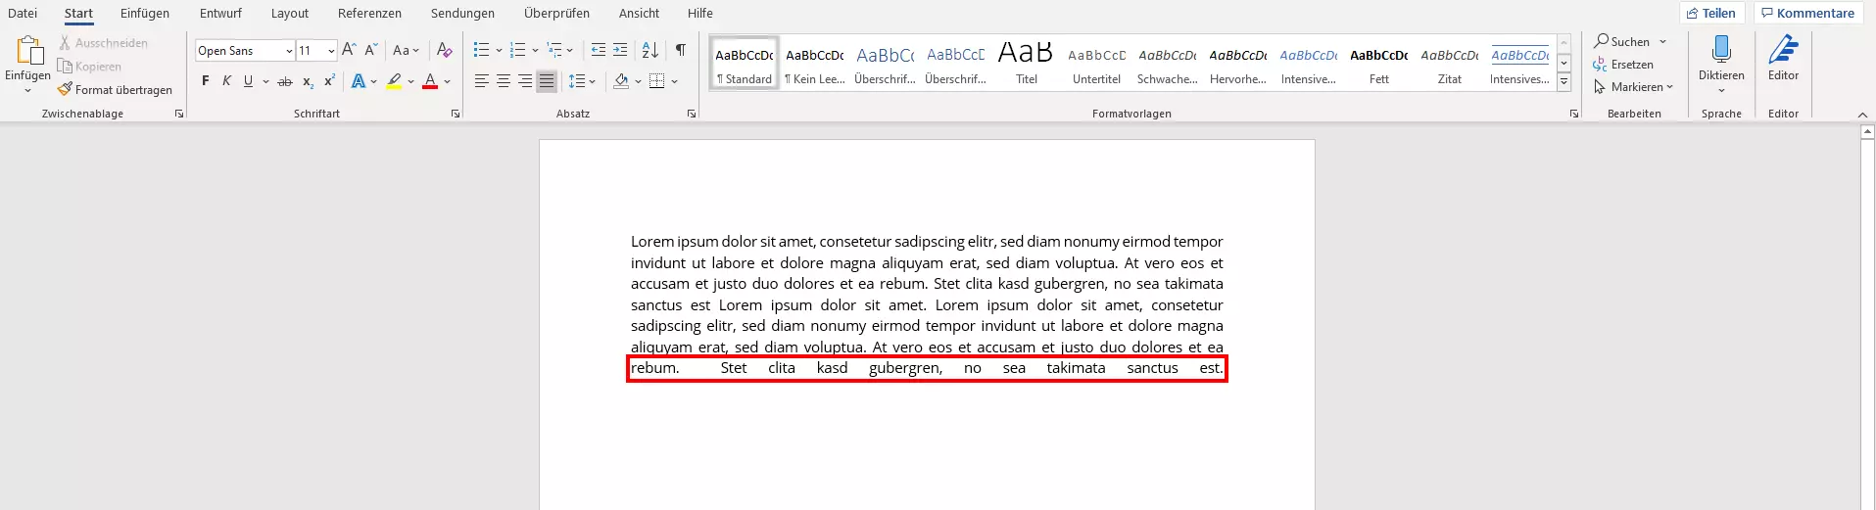Click Ersetzen replace button
The image size is (1876, 510).
(x=1623, y=65)
